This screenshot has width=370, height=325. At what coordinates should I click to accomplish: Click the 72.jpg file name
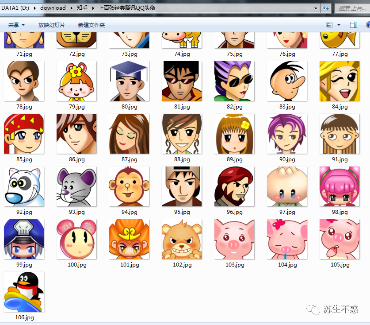(x=76, y=54)
